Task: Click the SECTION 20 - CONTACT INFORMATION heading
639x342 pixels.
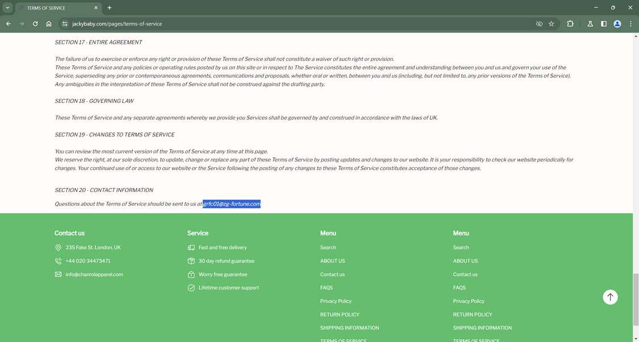Action: (x=104, y=190)
